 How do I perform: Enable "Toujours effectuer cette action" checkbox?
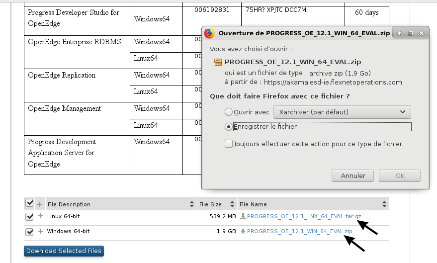pyautogui.click(x=229, y=144)
